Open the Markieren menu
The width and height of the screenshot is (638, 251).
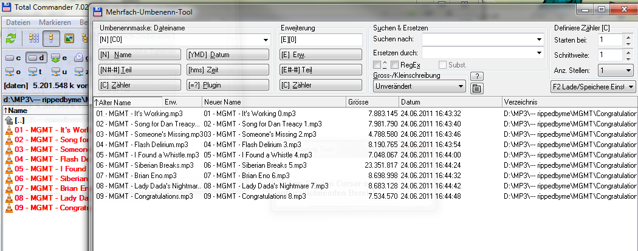click(55, 22)
